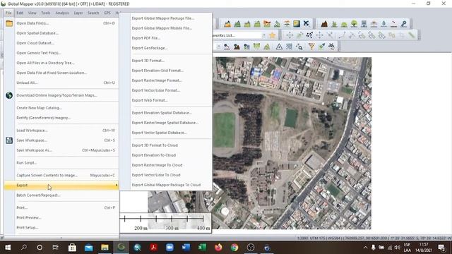Select Download Online Imagery/Topo/Terrain Maps
452x254 pixels.
point(61,95)
